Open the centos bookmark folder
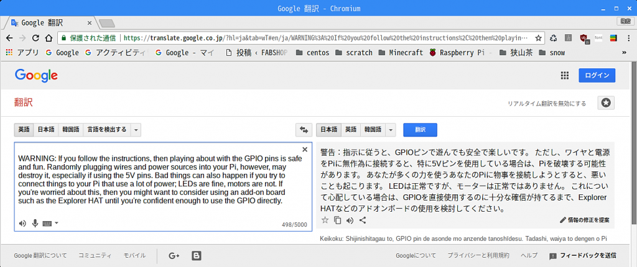 (x=312, y=53)
